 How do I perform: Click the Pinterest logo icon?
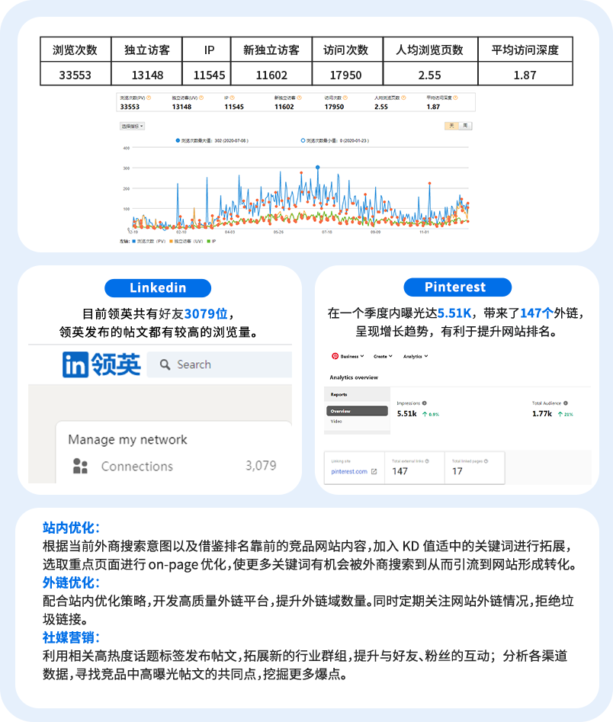[335, 356]
